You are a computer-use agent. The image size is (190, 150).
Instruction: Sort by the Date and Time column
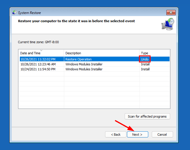coord(41,53)
